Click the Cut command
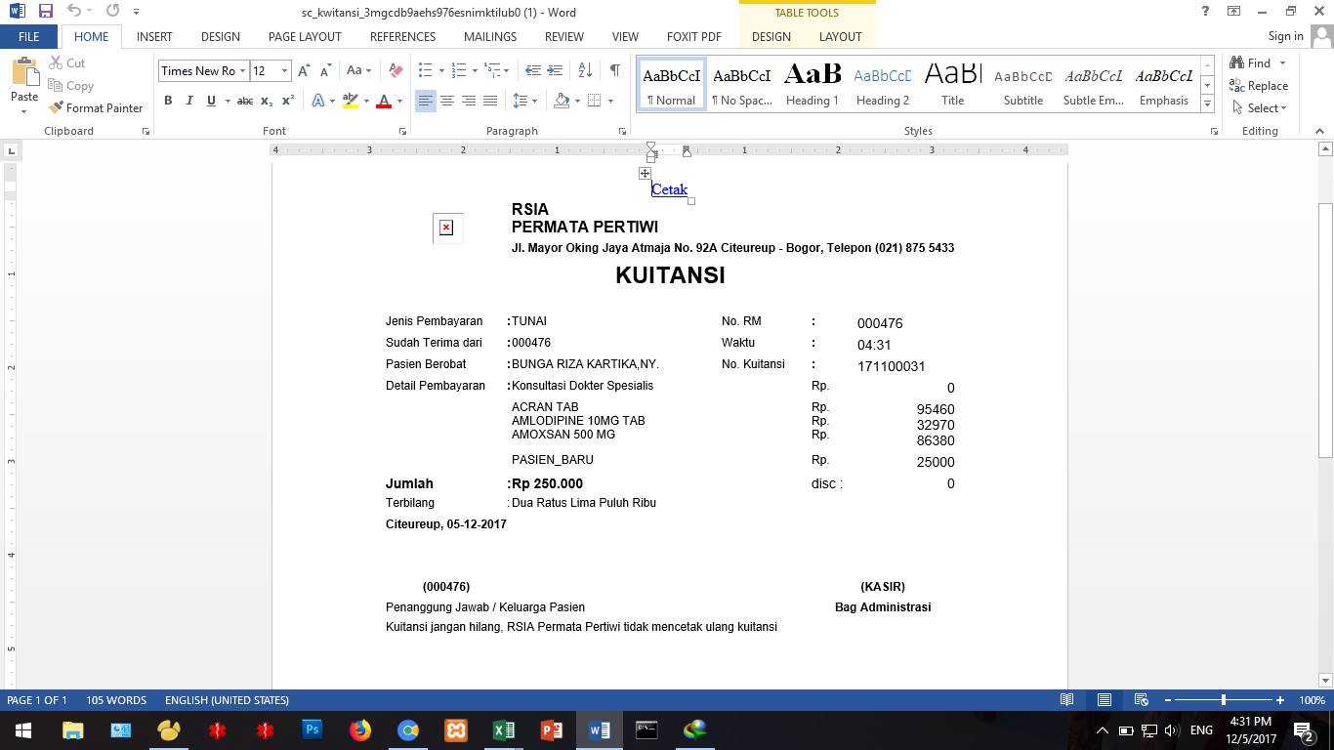 click(66, 63)
